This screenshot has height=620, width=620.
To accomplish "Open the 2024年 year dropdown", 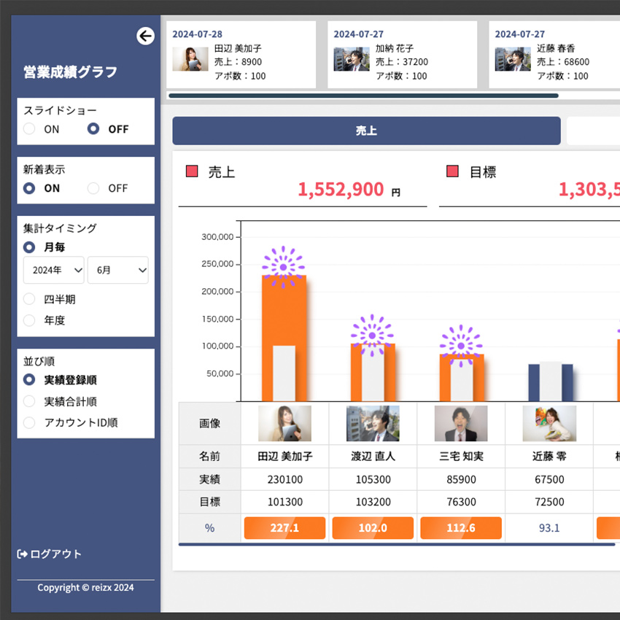I will pyautogui.click(x=53, y=270).
